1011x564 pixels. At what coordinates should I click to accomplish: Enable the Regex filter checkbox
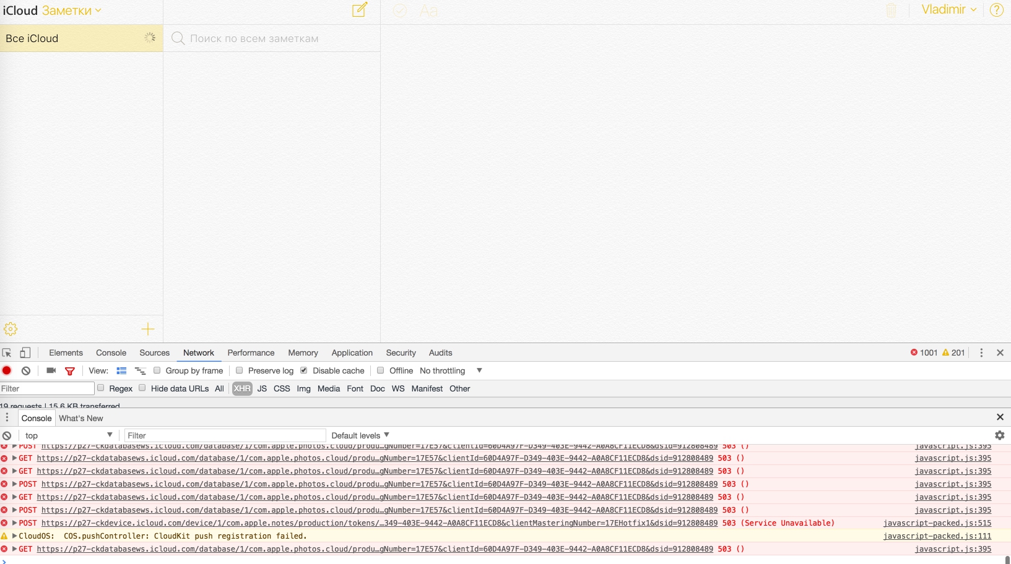click(x=100, y=388)
